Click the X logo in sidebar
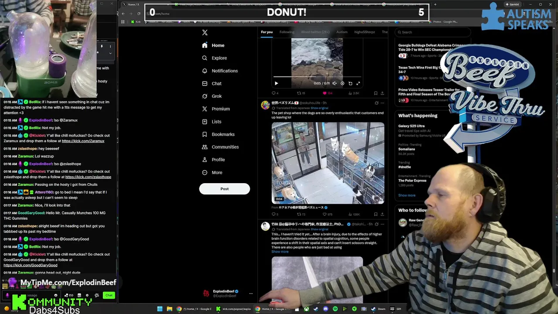Viewport: 558px width, 314px height. 205,32
